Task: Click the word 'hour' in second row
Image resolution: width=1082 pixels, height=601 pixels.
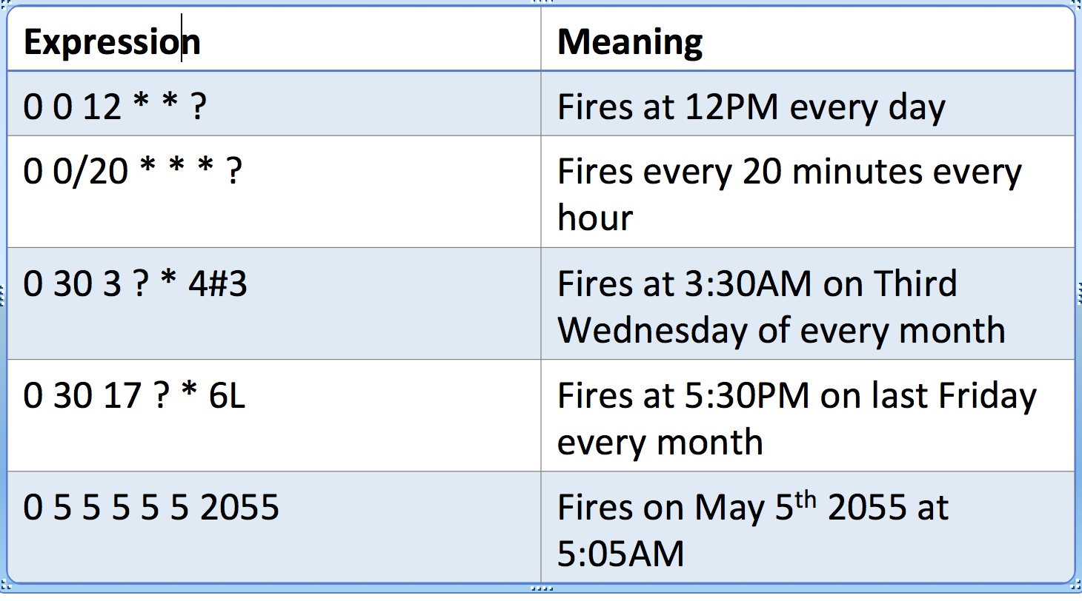Action: 595,218
